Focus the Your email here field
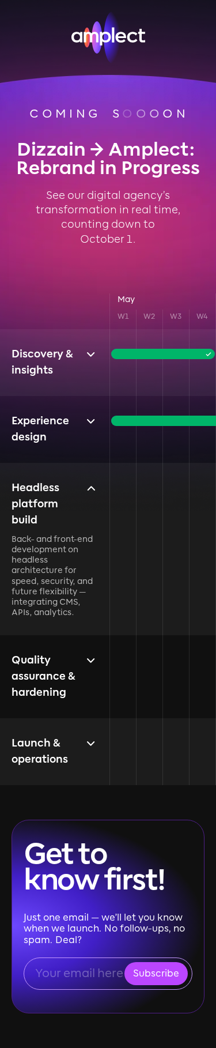This screenshot has height=1048, width=216. tap(79, 973)
